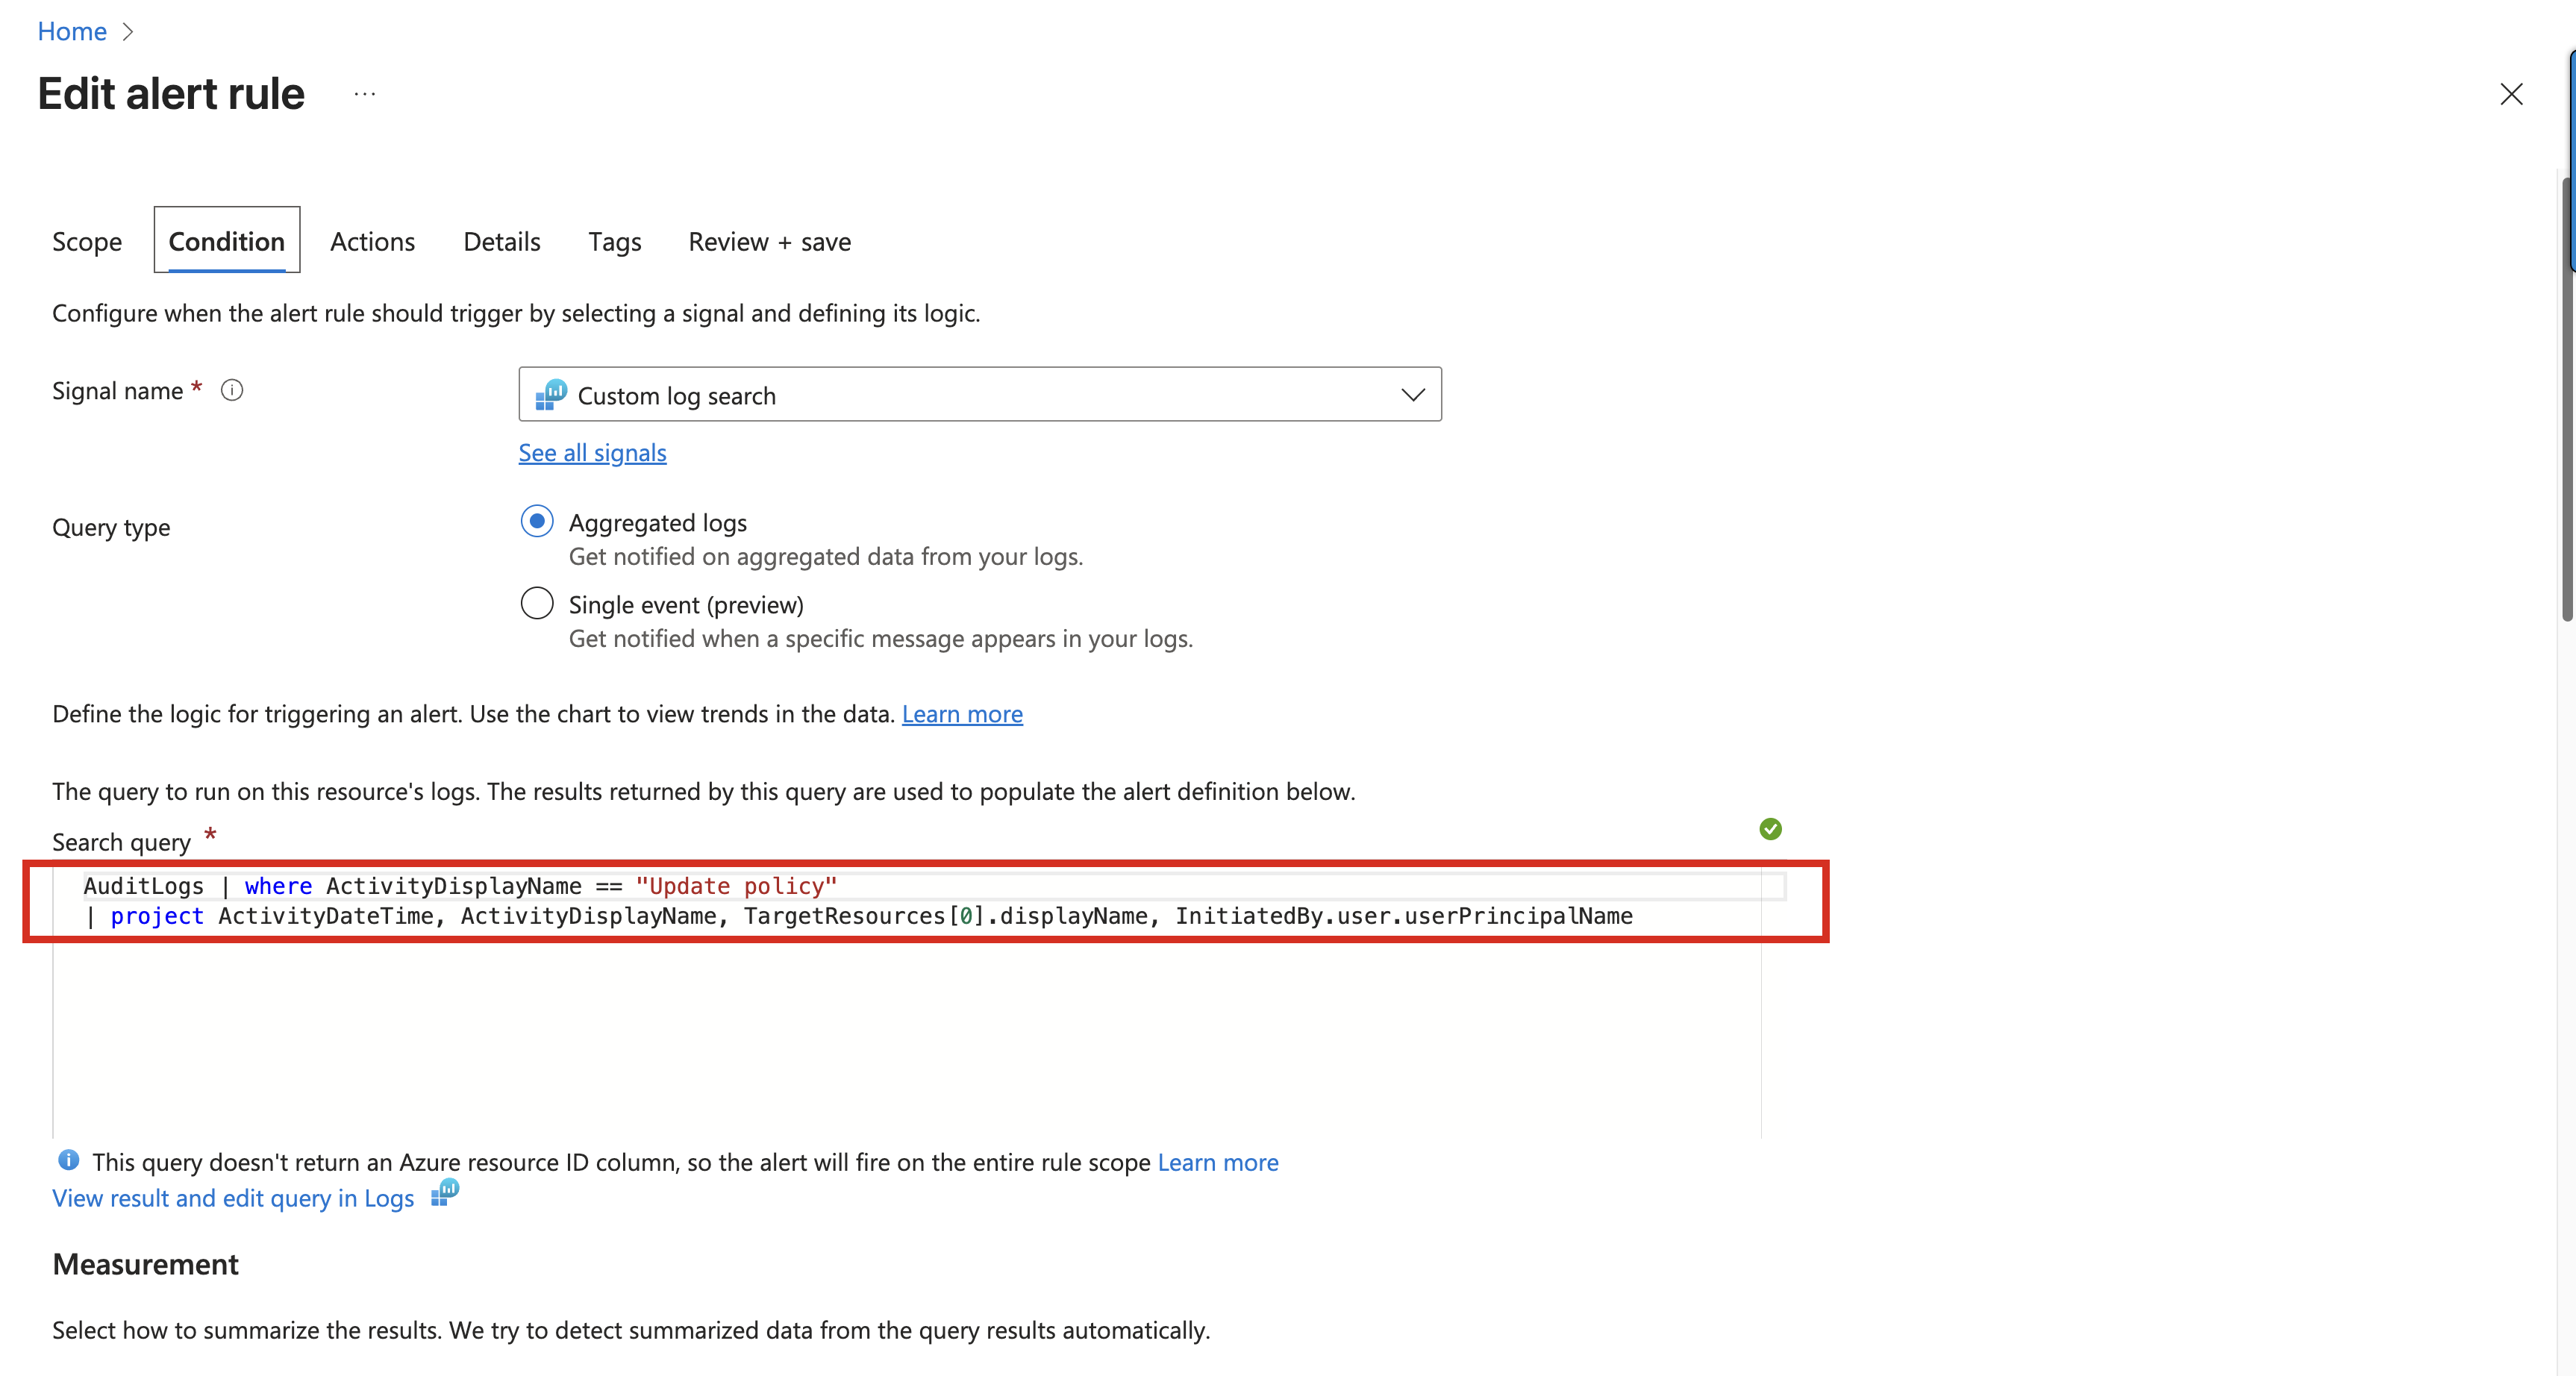
Task: Close the Edit alert rule pane
Action: coord(2511,94)
